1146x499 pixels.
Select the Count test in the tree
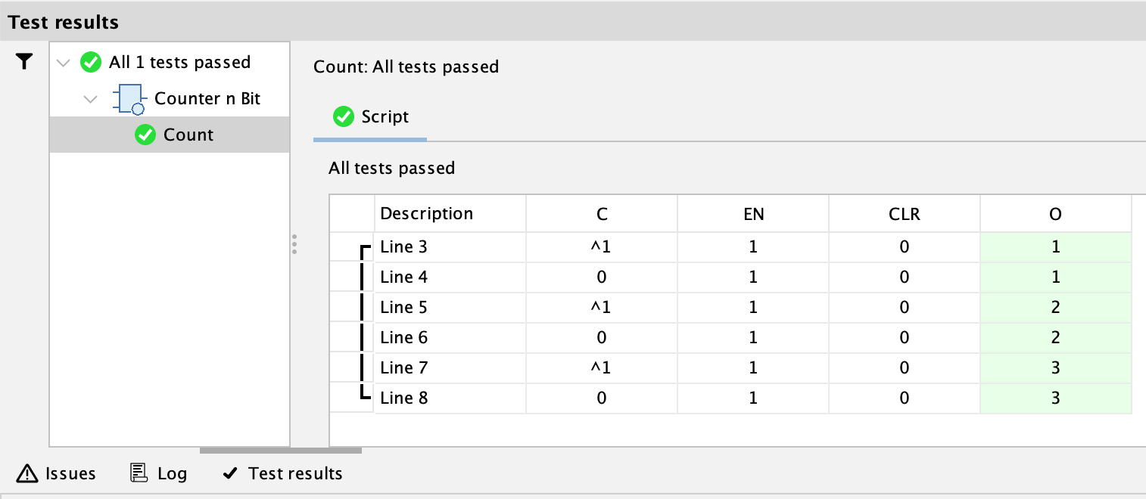[188, 135]
